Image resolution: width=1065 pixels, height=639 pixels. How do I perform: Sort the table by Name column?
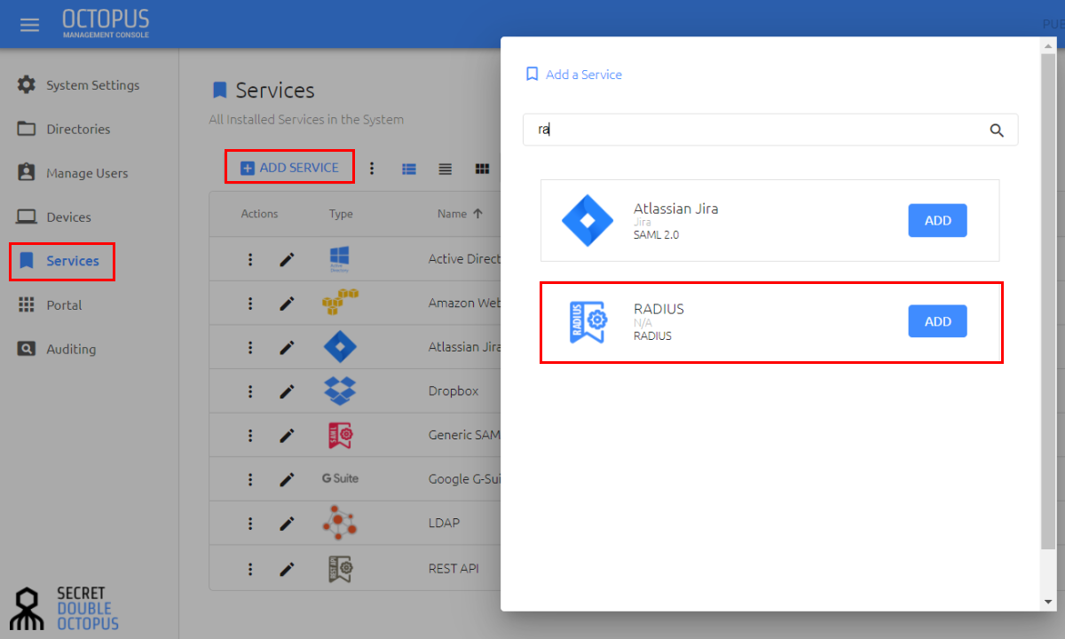pyautogui.click(x=460, y=214)
